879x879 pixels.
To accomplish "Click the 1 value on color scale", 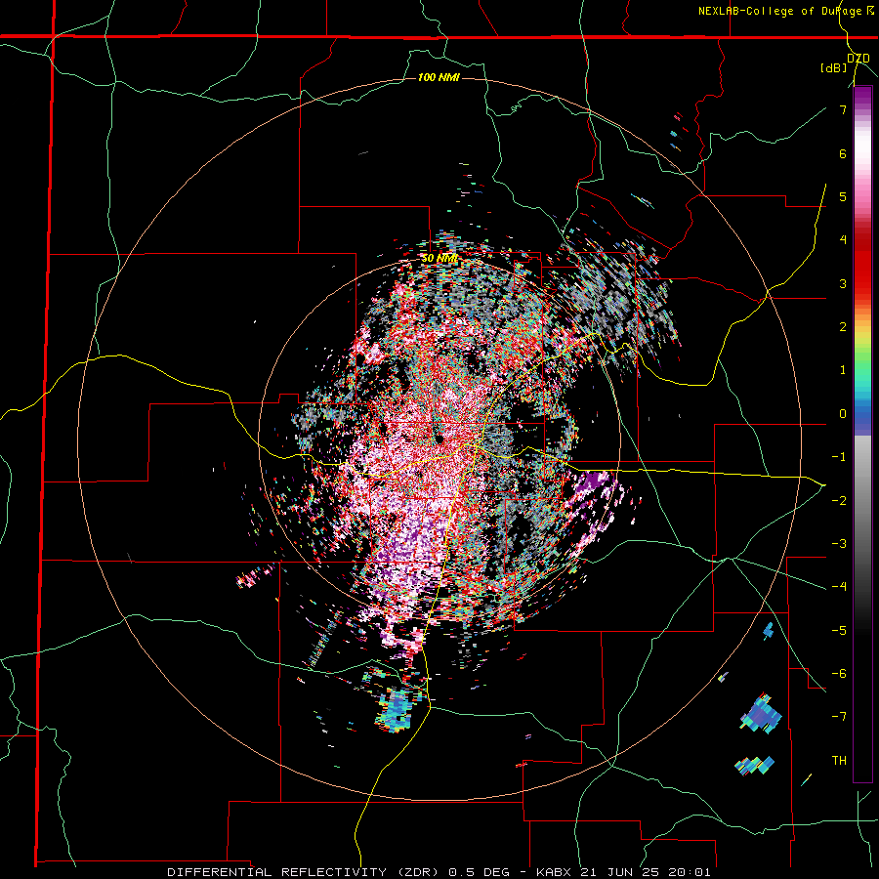I will pyautogui.click(x=843, y=370).
